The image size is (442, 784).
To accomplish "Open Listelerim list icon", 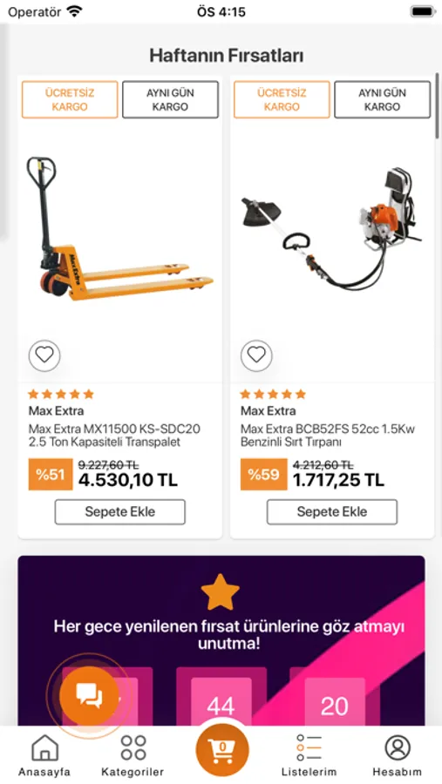I will pos(309,755).
